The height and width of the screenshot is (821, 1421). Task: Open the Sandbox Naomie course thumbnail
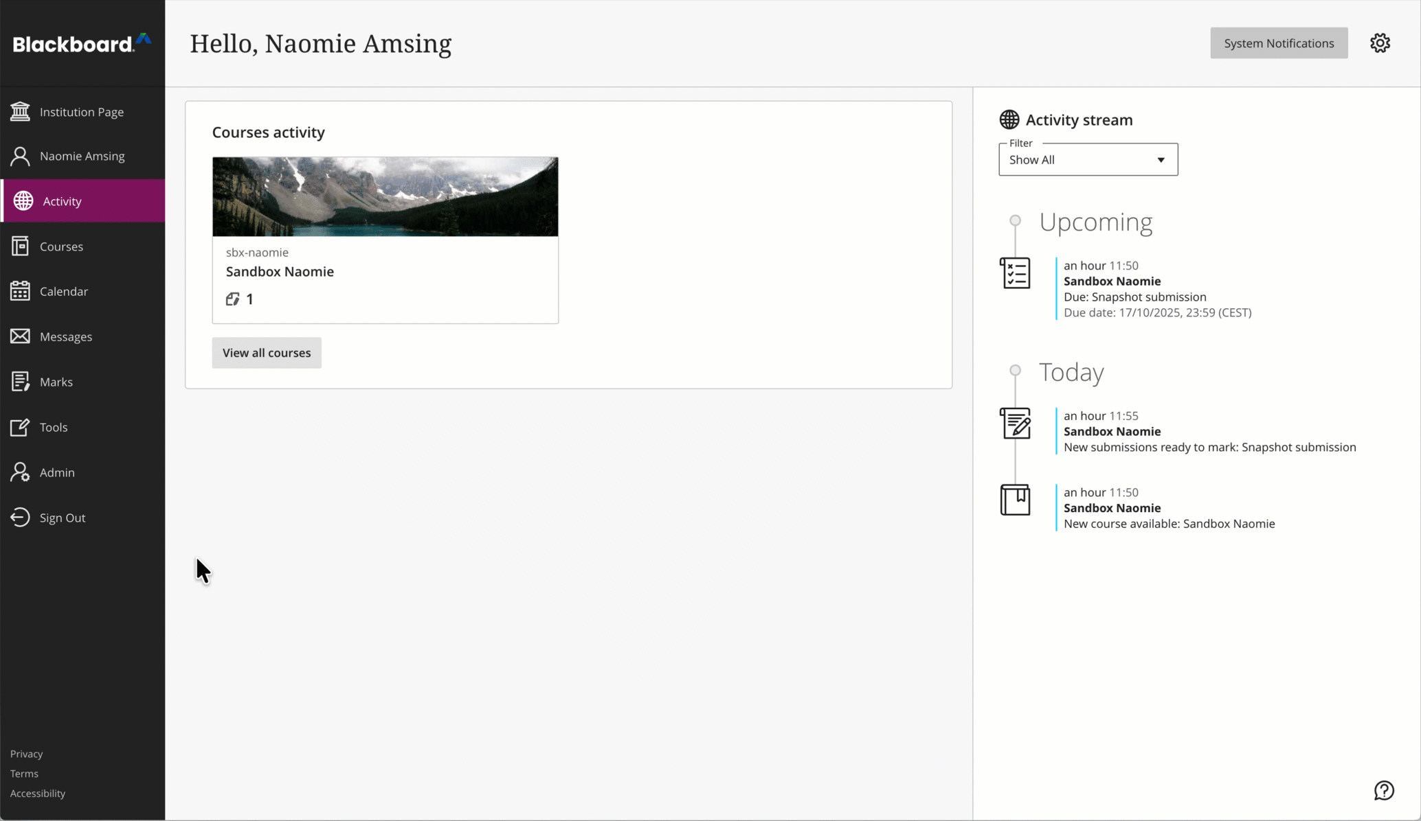coord(385,196)
